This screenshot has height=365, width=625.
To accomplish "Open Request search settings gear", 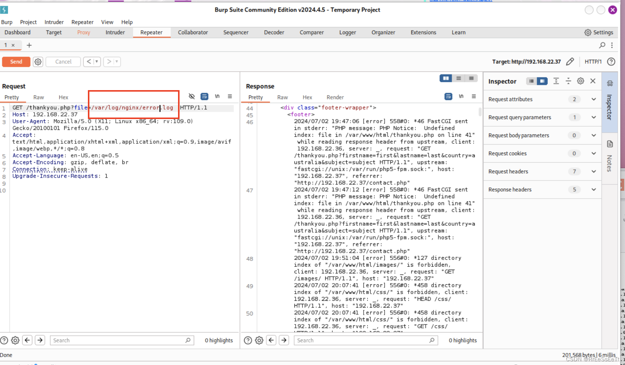I will point(15,340).
